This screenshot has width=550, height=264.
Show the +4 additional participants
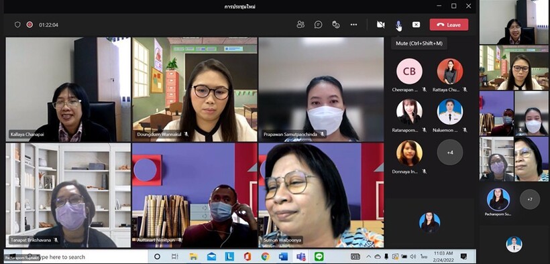[450, 153]
